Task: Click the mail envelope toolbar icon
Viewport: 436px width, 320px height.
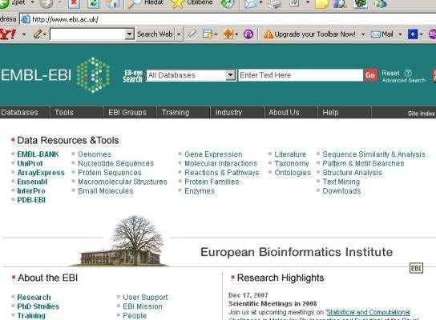Action: click(251, 3)
